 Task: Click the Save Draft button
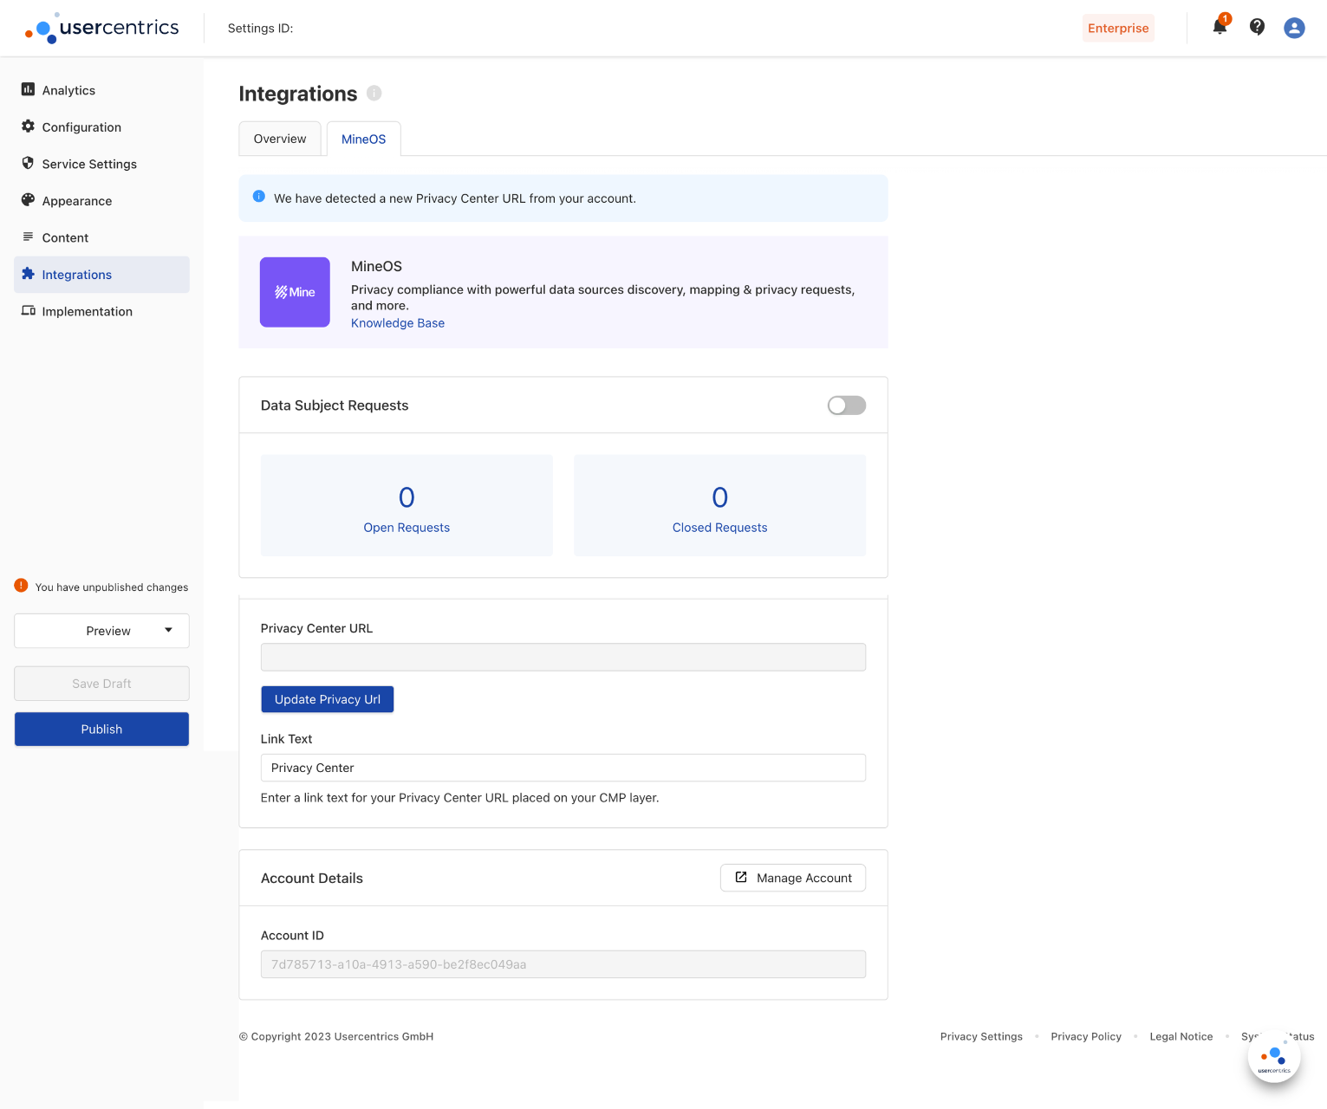pos(101,684)
